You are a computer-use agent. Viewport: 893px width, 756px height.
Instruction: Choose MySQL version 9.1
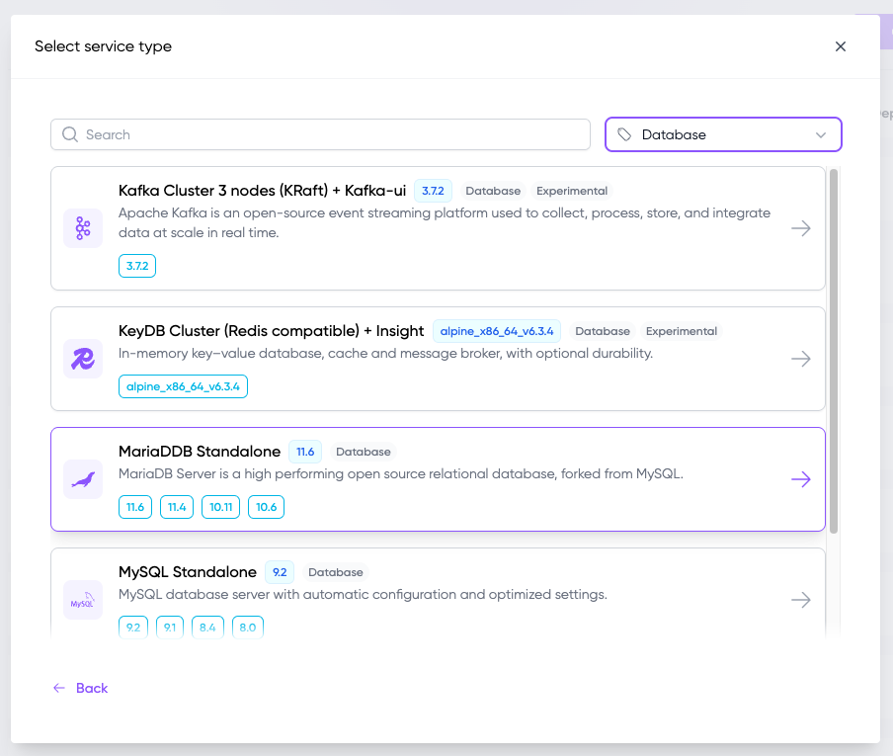tap(170, 628)
